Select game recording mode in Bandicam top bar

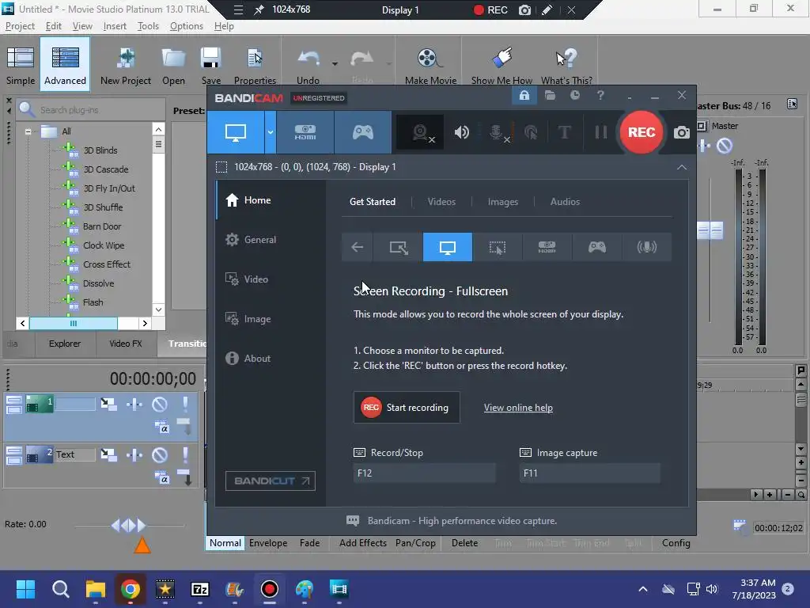pos(363,132)
